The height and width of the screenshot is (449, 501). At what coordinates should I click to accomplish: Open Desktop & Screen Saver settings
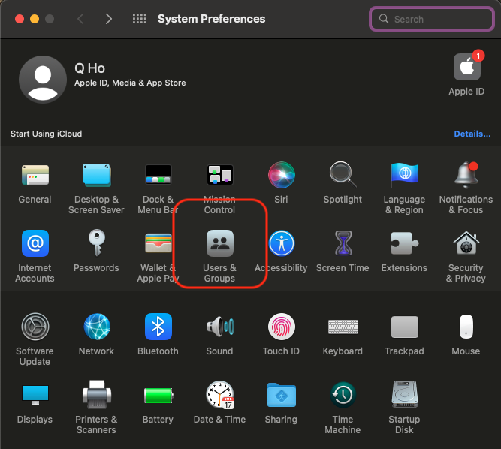[x=96, y=175]
